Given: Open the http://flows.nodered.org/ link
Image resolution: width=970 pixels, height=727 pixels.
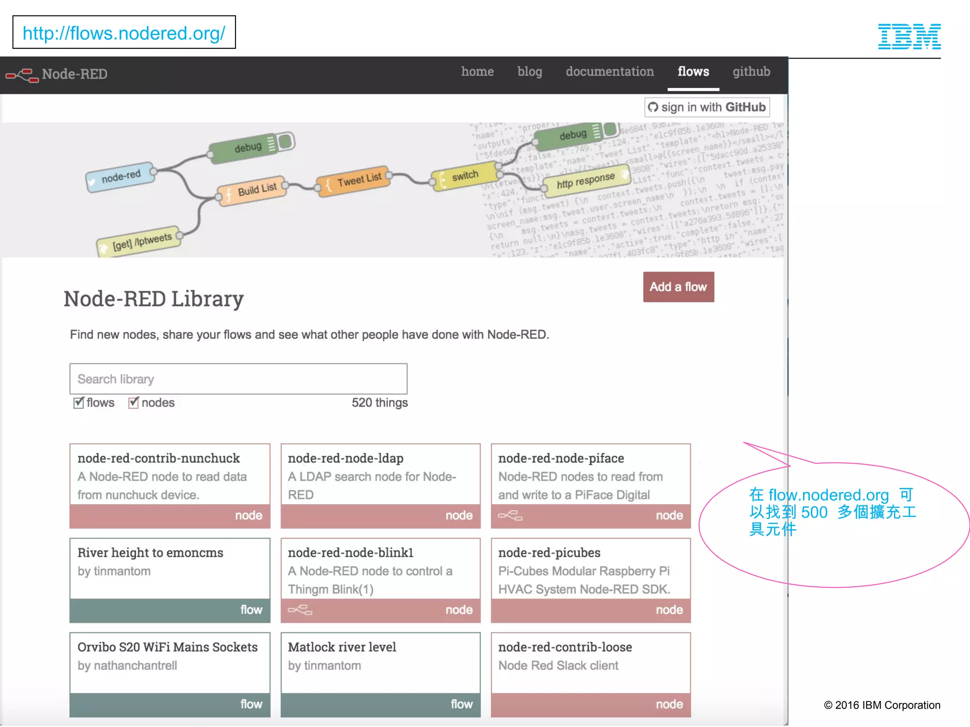Looking at the screenshot, I should click(124, 33).
